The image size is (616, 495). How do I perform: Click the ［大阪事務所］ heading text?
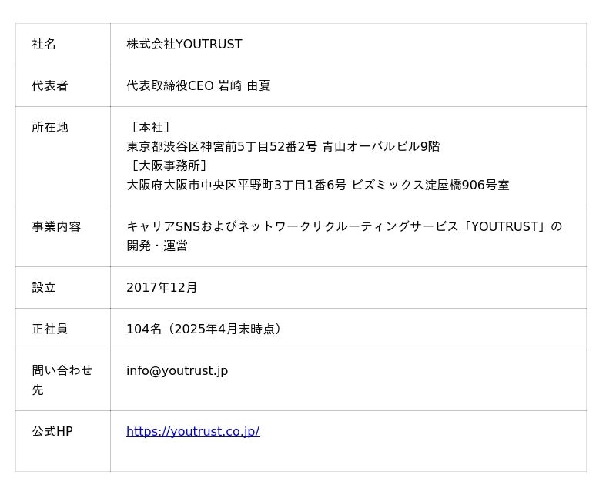169,166
